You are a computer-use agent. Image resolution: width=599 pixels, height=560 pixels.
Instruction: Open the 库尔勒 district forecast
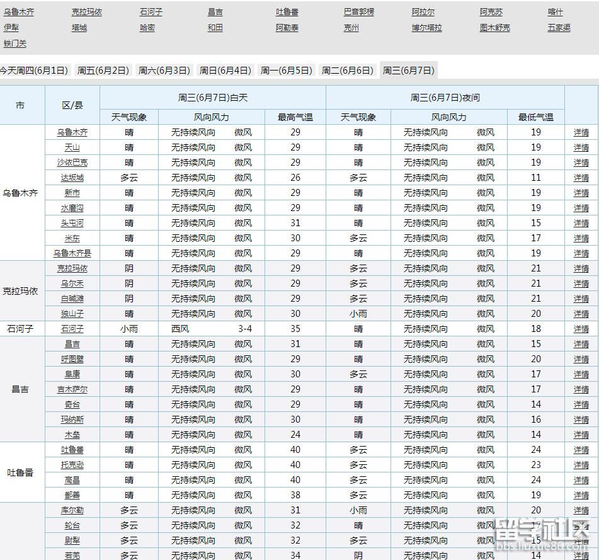pos(71,510)
